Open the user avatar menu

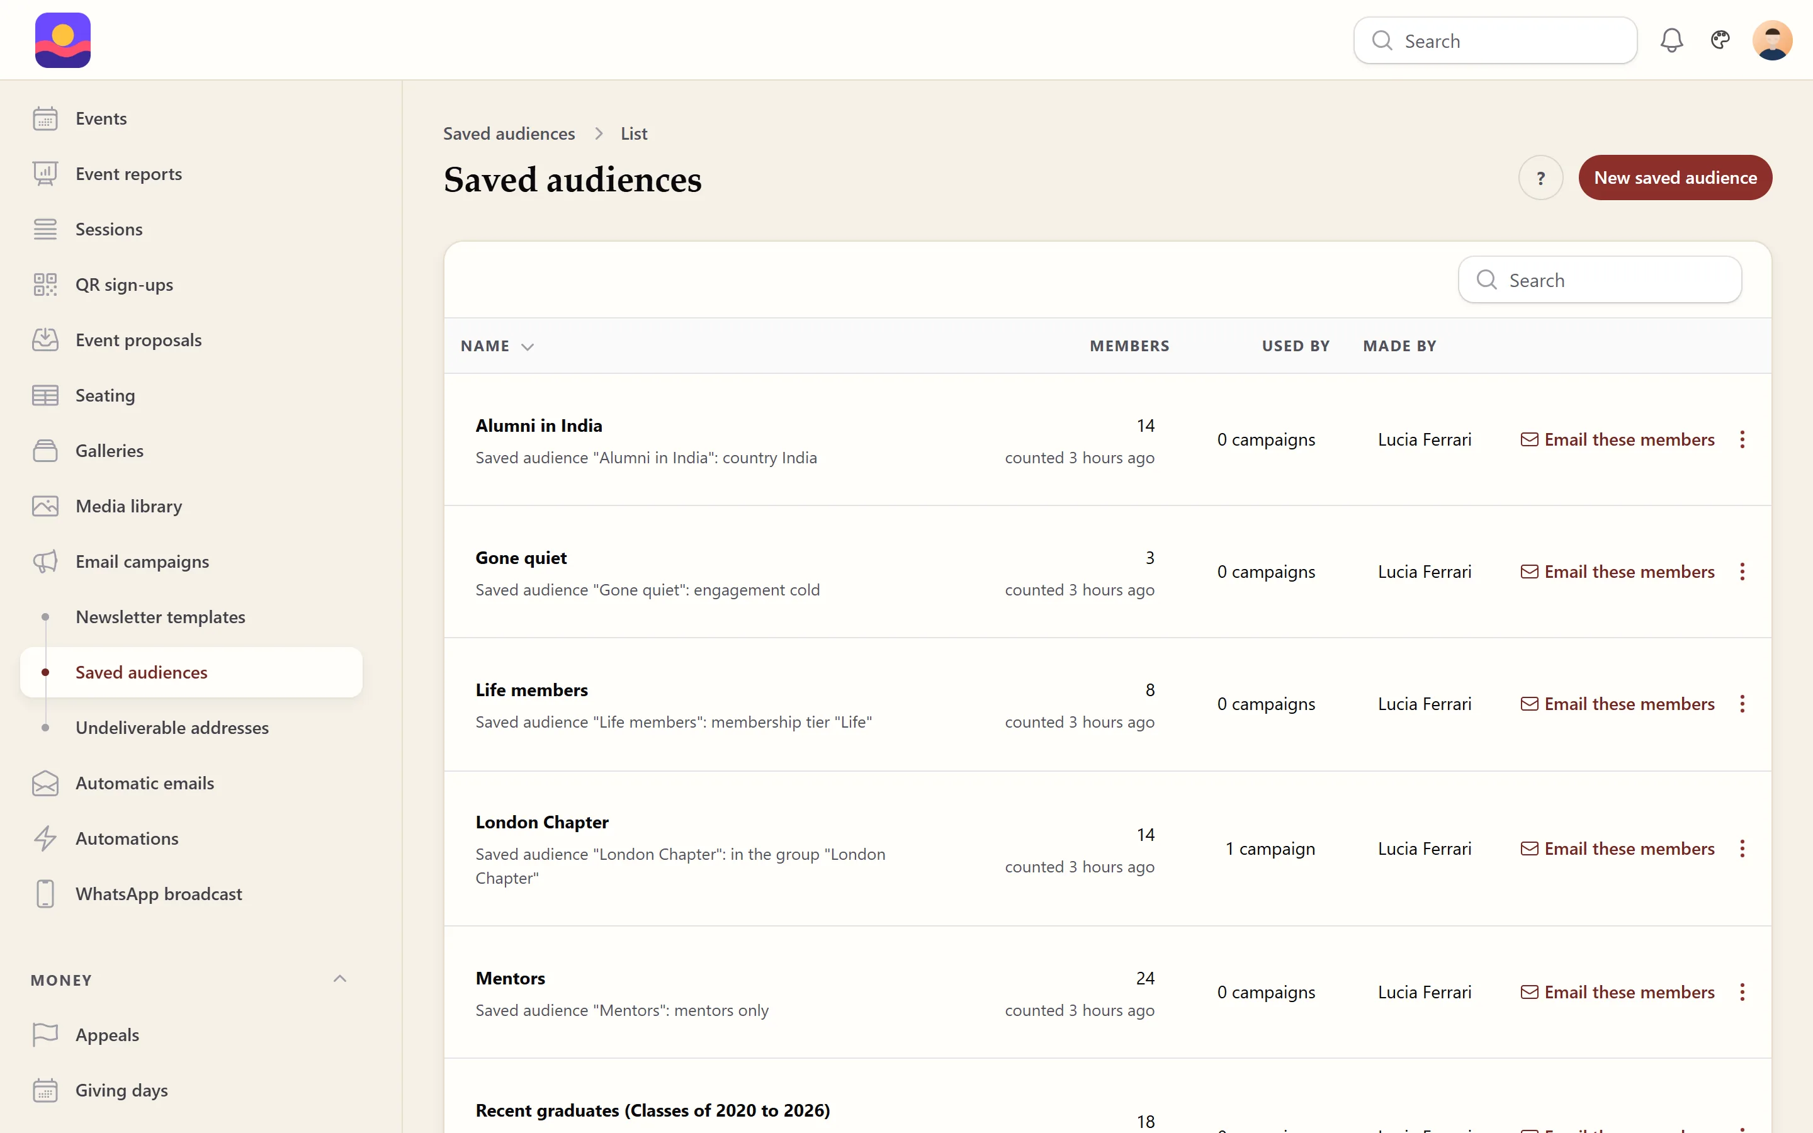(1772, 40)
